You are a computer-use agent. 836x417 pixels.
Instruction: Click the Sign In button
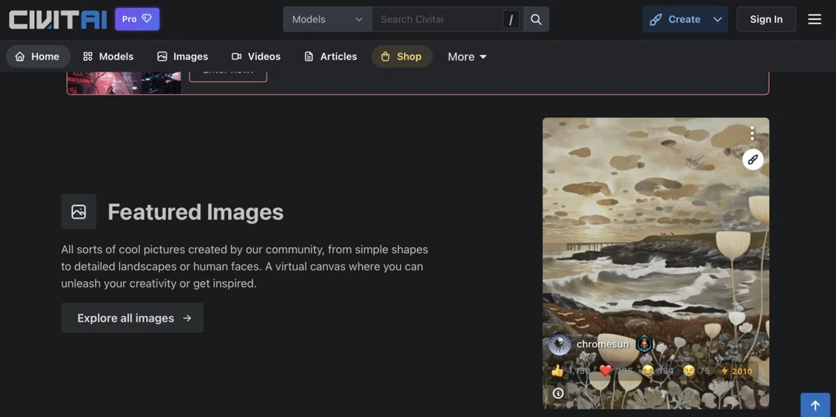[x=766, y=19]
